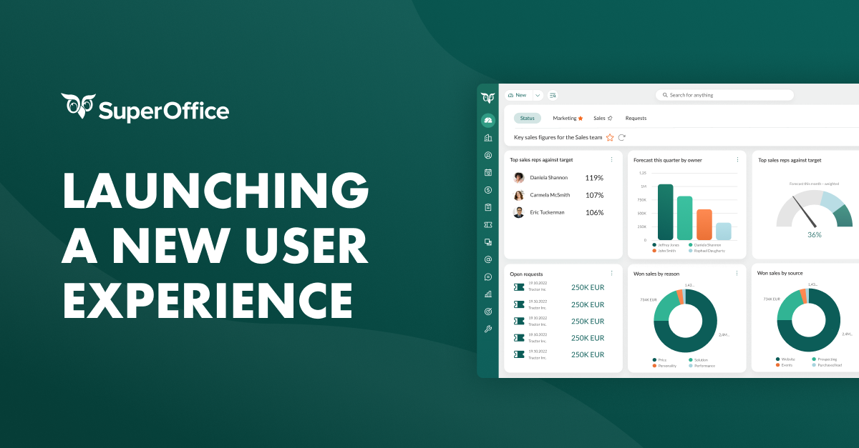
Task: Select the Status tab
Action: (528, 118)
